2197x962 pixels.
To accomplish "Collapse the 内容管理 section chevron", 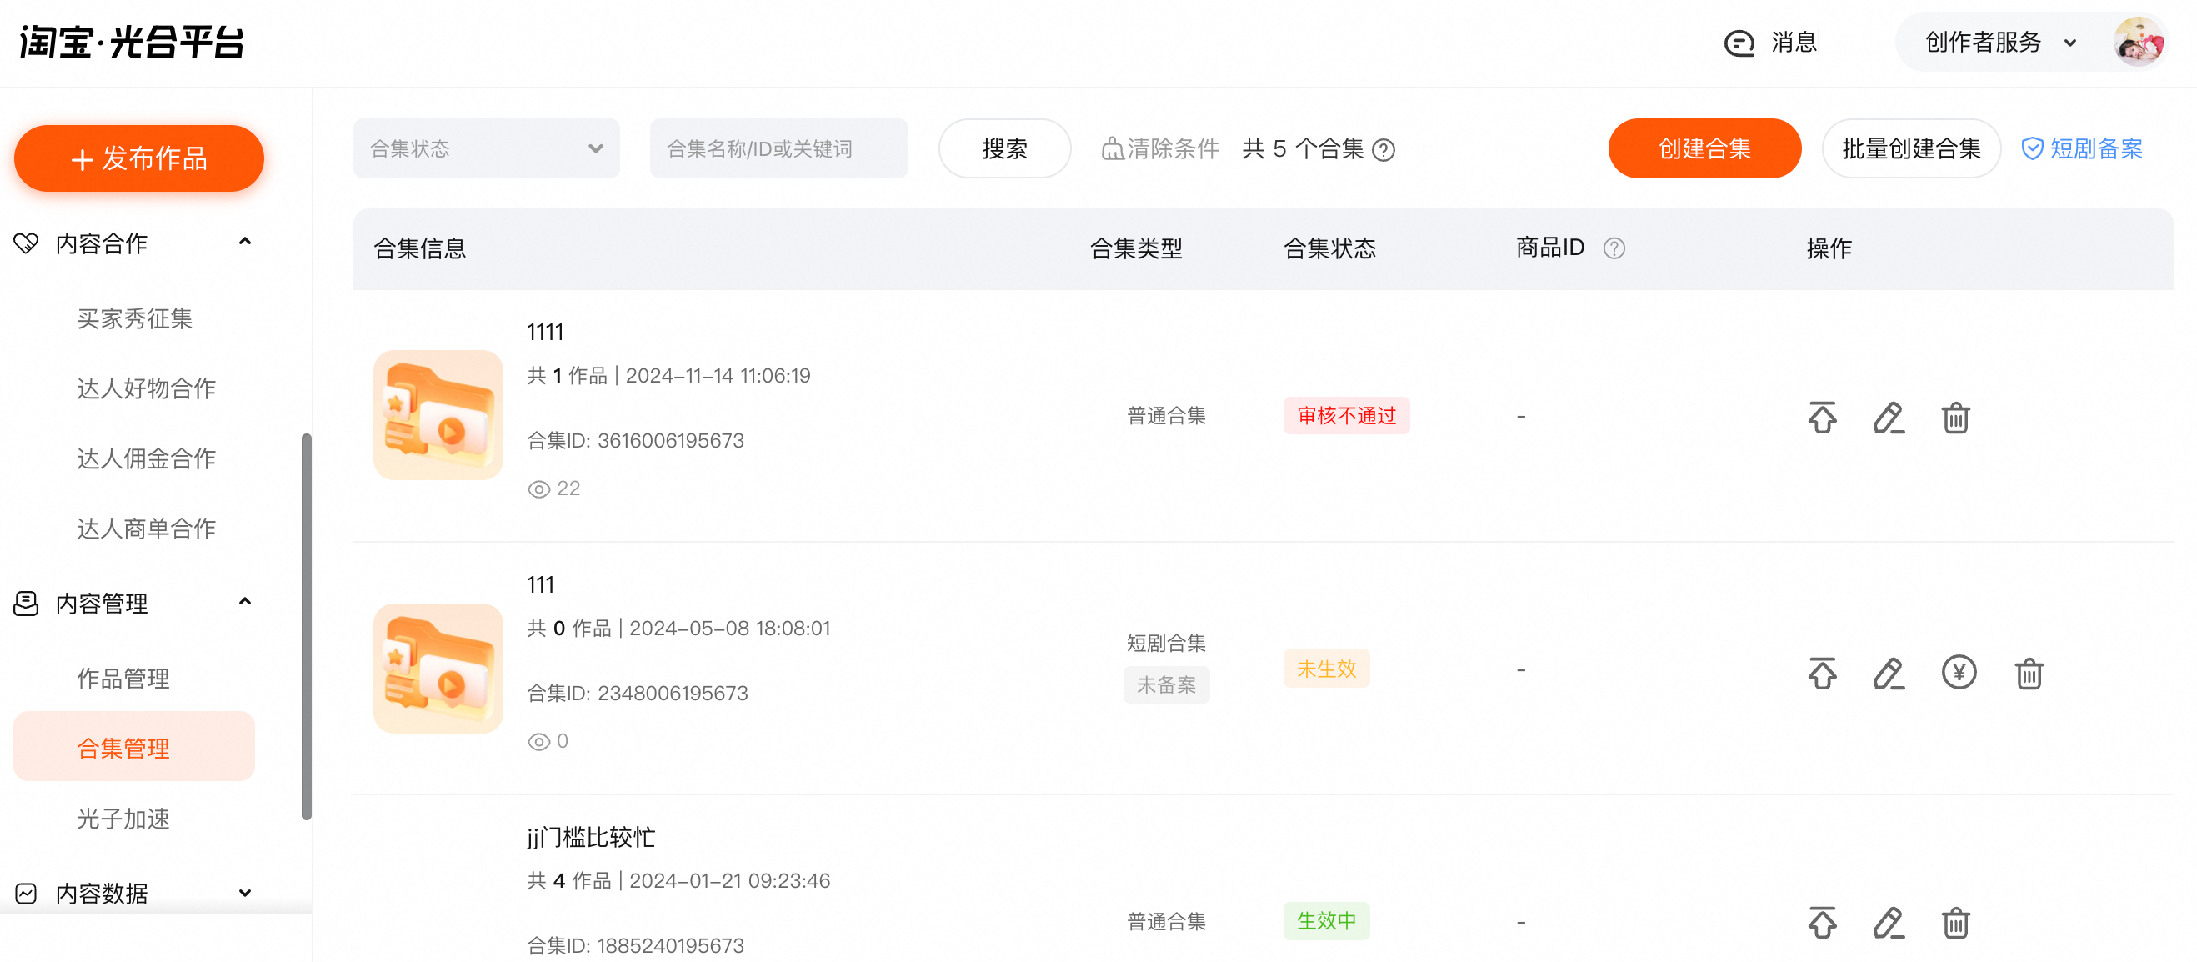I will tap(245, 602).
